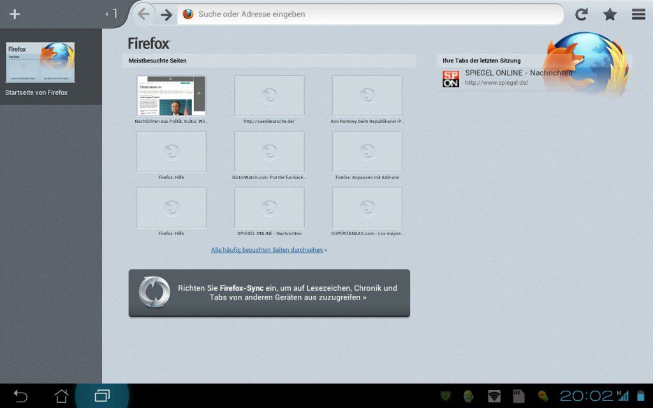Collapse the tab sidebar using the tab counter
The image size is (653, 408).
point(112,14)
